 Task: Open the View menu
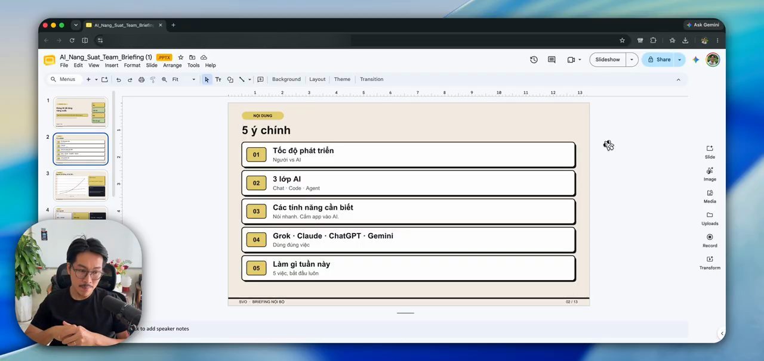coord(94,66)
